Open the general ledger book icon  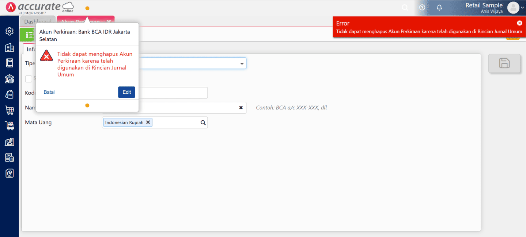coord(10,63)
